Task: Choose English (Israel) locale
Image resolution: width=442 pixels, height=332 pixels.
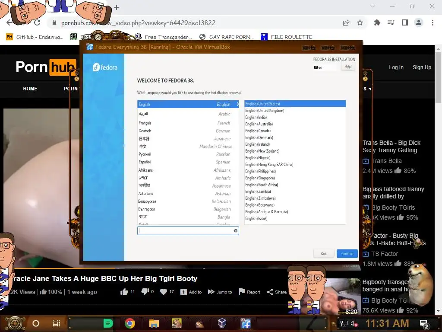Action: click(x=295, y=218)
